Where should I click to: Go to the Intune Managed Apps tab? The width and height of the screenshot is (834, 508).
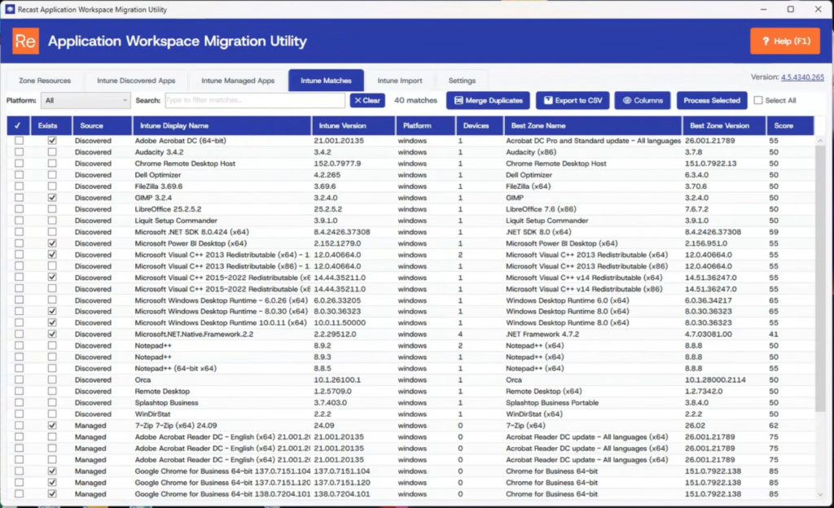tap(238, 81)
